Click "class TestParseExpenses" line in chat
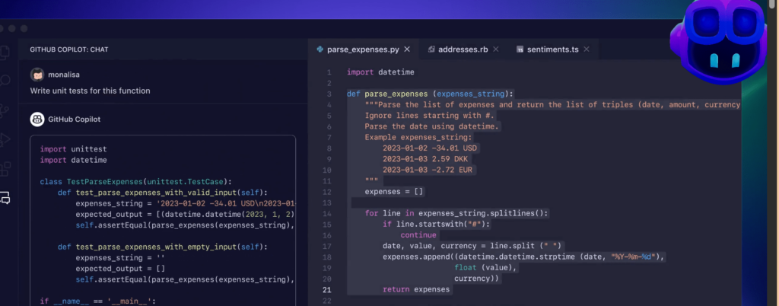Screen dimensions: 779x306 (x=135, y=182)
